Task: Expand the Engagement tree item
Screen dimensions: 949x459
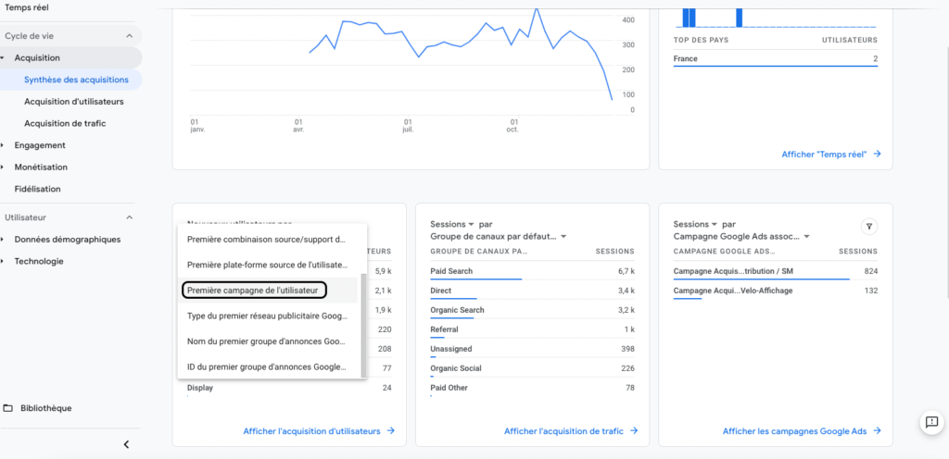Action: pyautogui.click(x=4, y=145)
